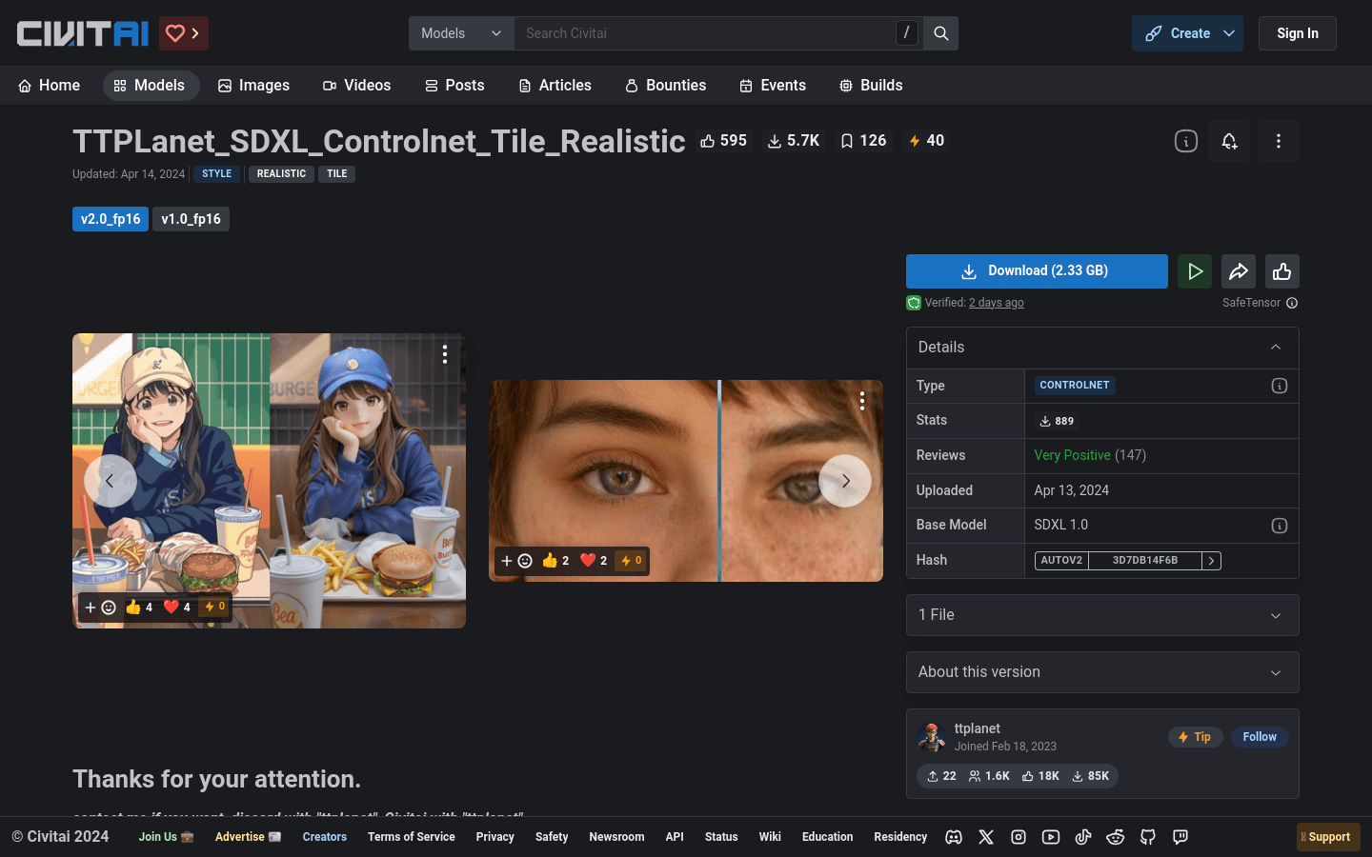The image size is (1372, 857).
Task: Open the GitHub icon in footer
Action: [1147, 837]
